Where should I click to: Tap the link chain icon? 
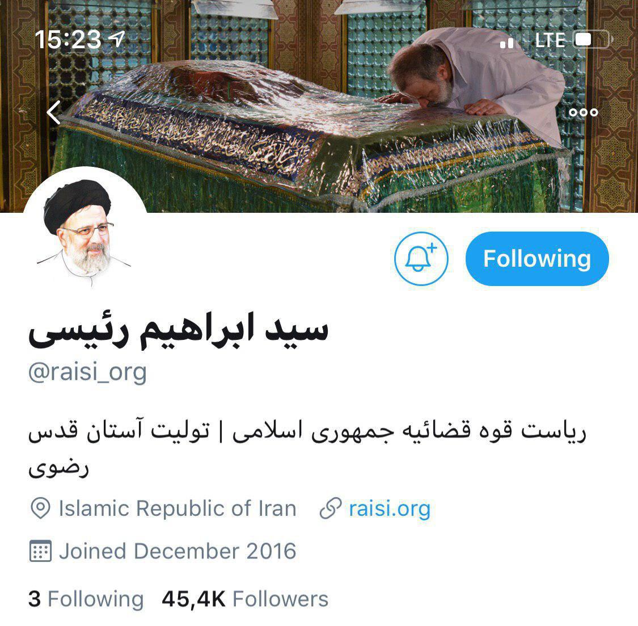[331, 509]
